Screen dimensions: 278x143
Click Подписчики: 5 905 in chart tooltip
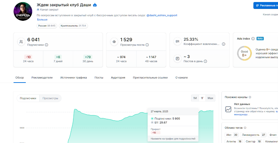coord(165,119)
